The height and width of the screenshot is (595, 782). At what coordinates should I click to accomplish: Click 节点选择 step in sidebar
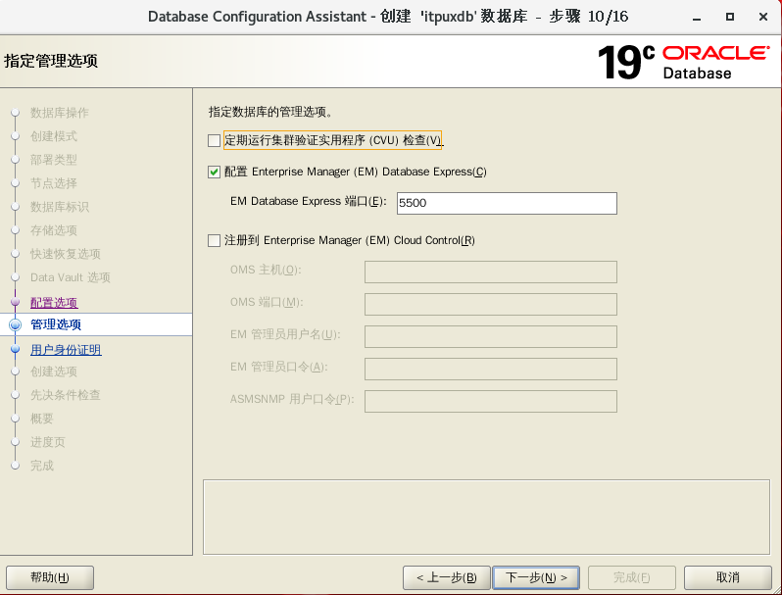(54, 183)
